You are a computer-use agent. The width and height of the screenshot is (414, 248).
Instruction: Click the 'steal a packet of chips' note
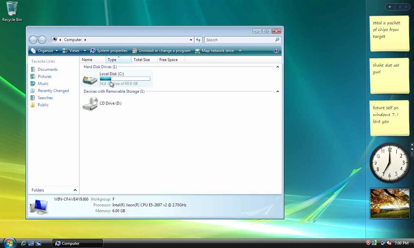[x=390, y=33]
